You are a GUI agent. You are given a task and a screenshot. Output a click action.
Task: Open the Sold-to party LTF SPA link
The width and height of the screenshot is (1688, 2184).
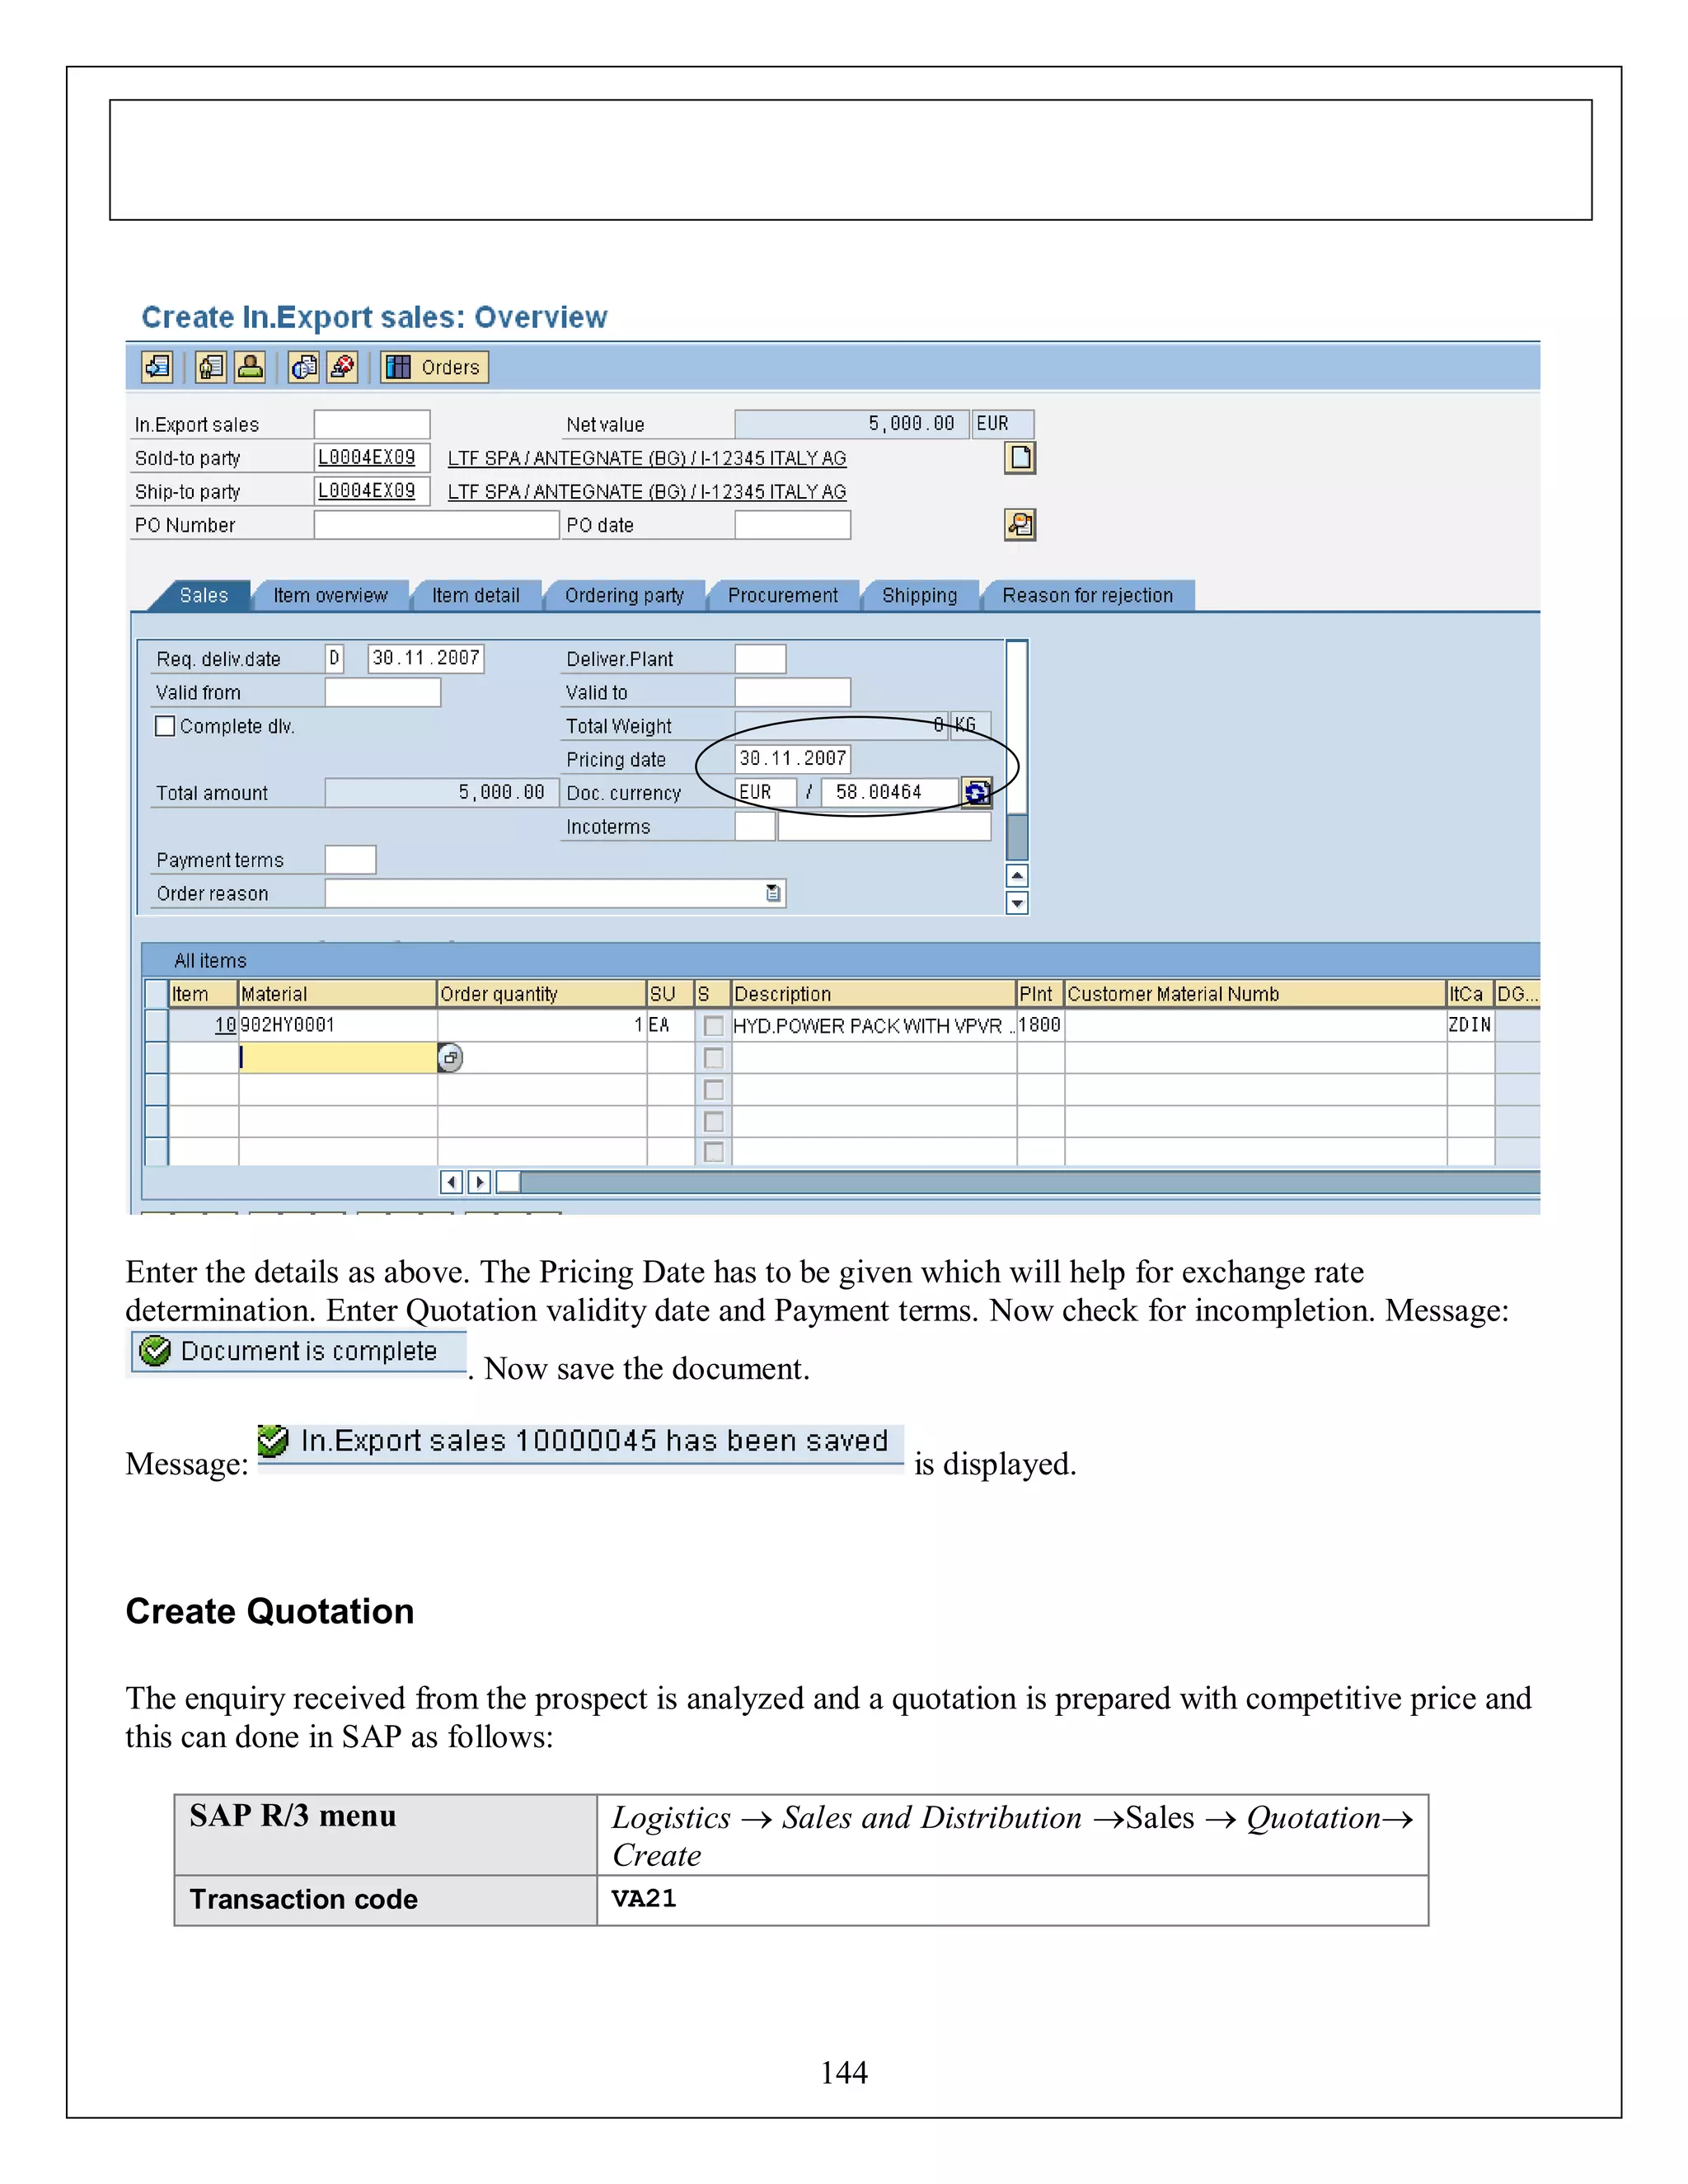(646, 458)
